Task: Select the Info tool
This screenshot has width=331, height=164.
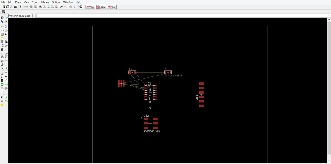Action: 2,18
